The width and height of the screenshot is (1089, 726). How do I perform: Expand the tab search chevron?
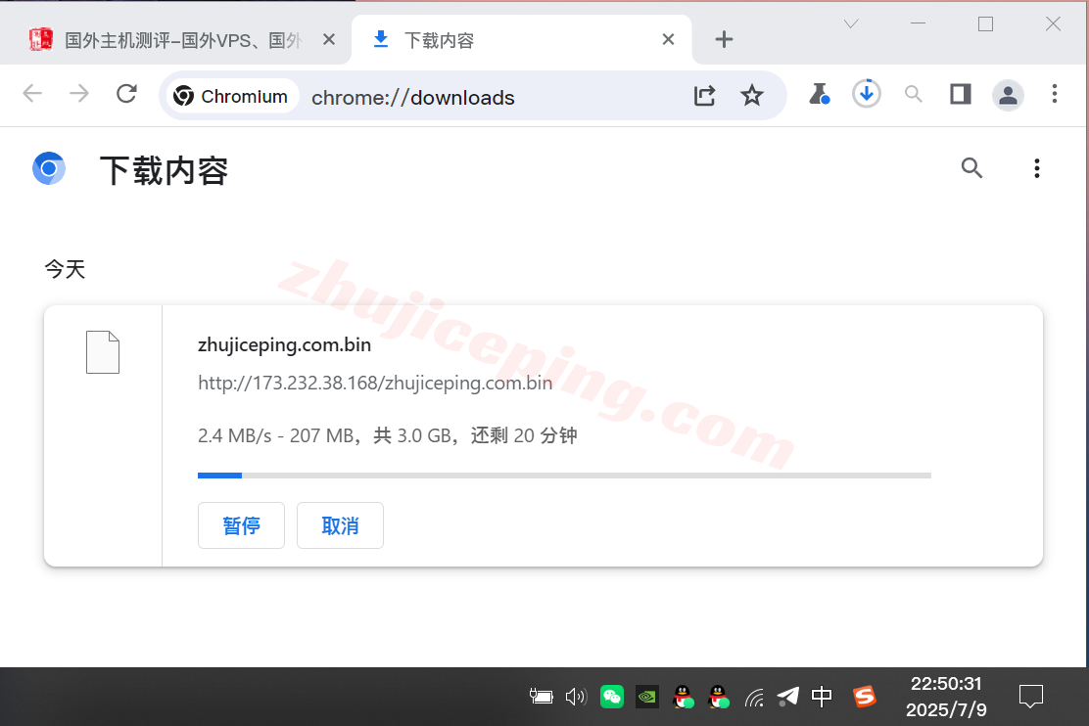coord(851,24)
